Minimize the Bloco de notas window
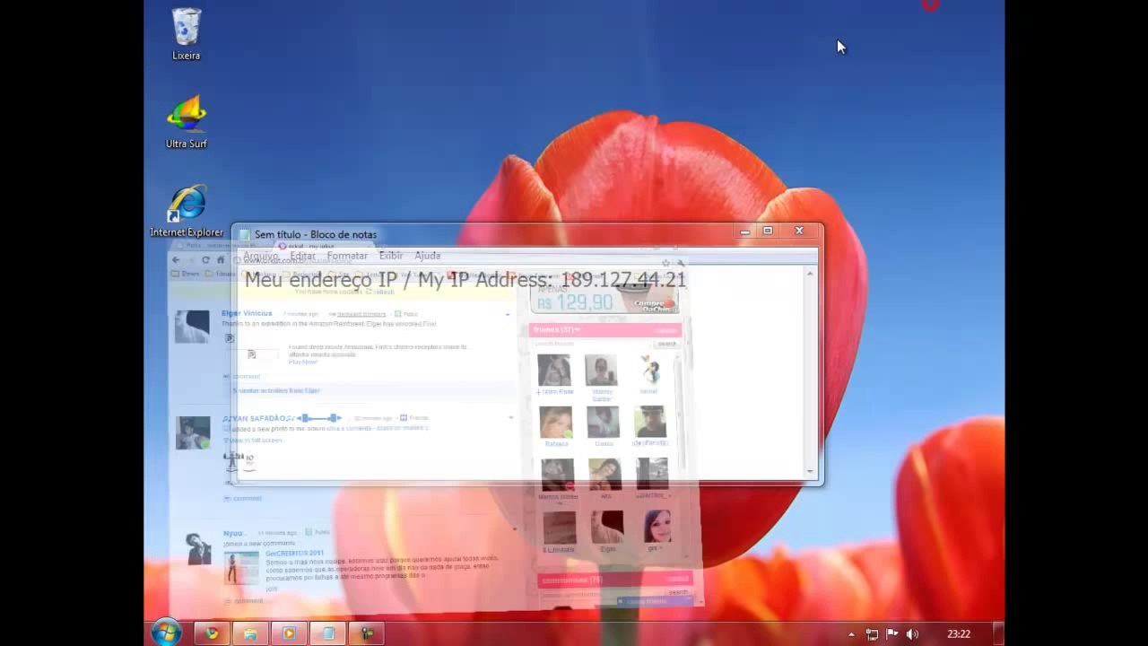Viewport: 1148px width, 646px height. tap(745, 231)
